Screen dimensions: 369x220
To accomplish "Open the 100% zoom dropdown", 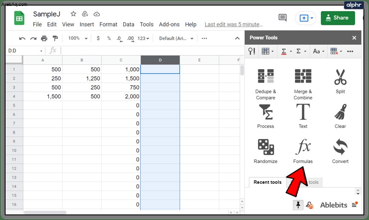I will coord(78,38).
